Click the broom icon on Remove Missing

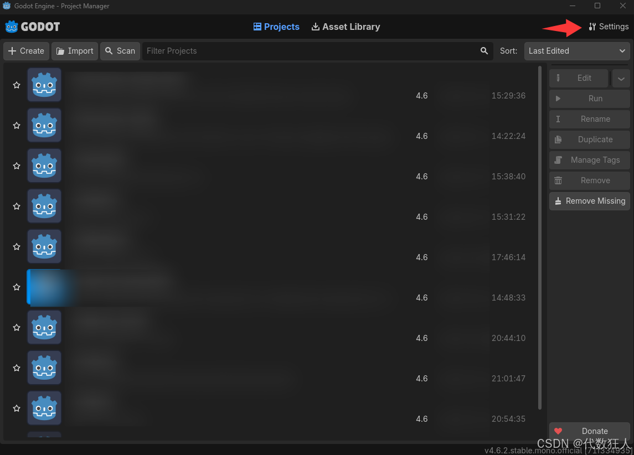(558, 201)
